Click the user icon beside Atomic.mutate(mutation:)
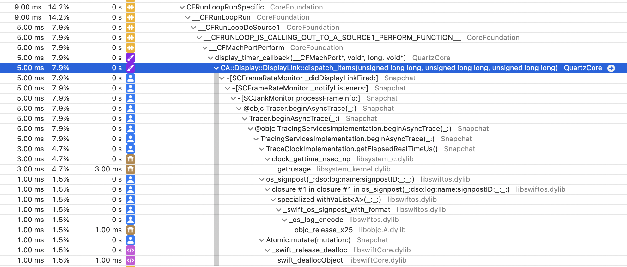The width and height of the screenshot is (627, 267). coord(131,240)
